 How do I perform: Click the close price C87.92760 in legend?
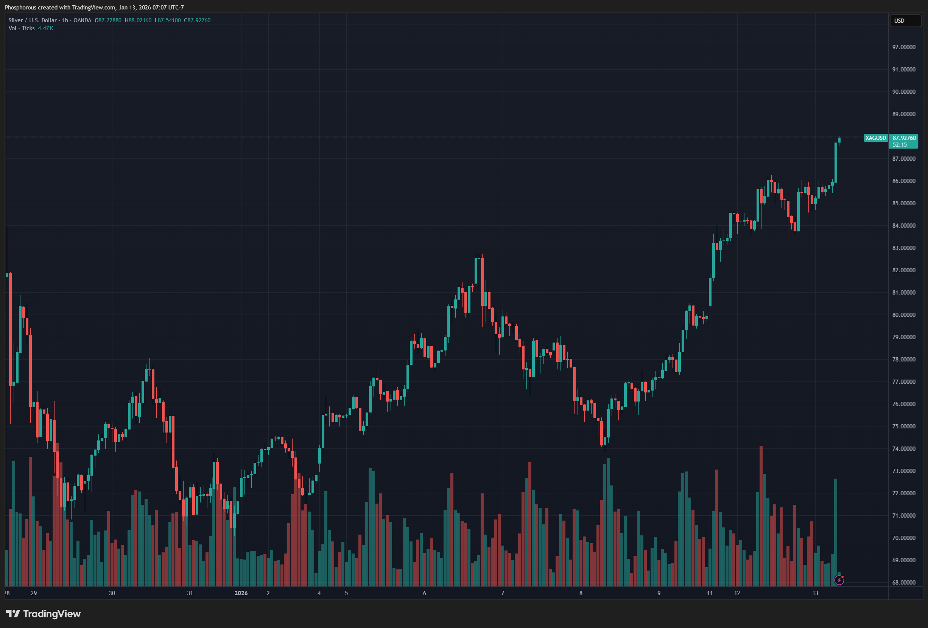tap(197, 20)
